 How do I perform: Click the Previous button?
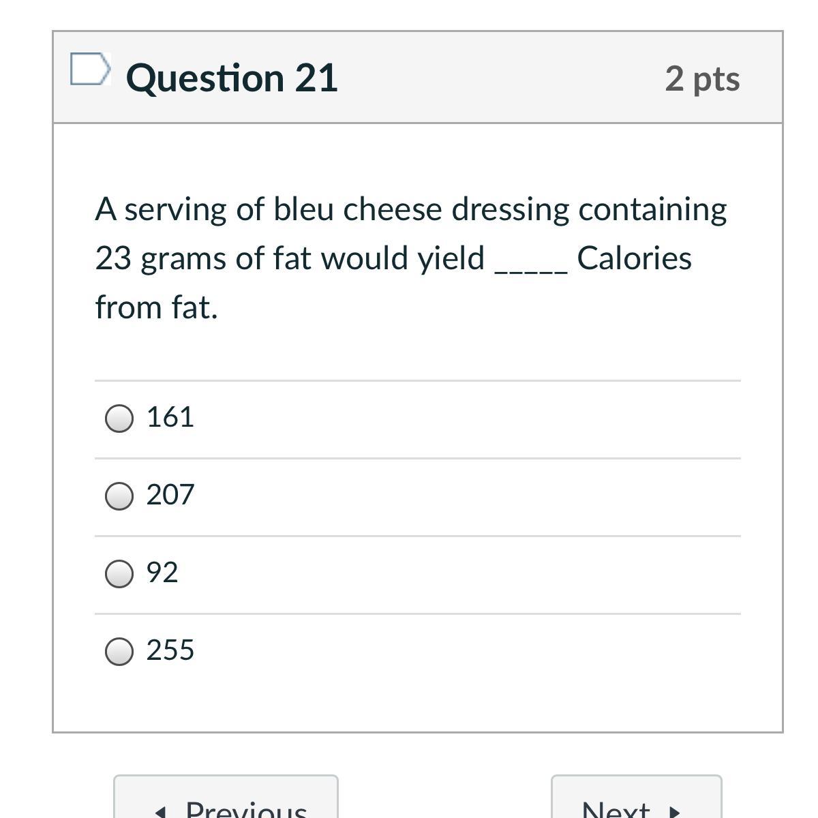click(x=226, y=804)
